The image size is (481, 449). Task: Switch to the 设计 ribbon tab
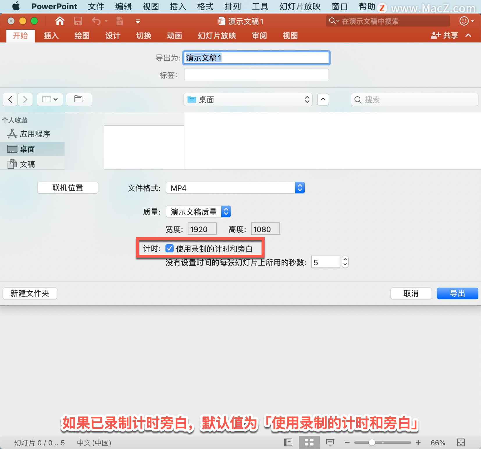[x=113, y=36]
